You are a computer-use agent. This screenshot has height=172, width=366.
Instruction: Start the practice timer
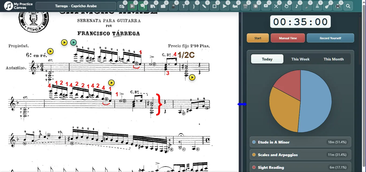(x=258, y=38)
